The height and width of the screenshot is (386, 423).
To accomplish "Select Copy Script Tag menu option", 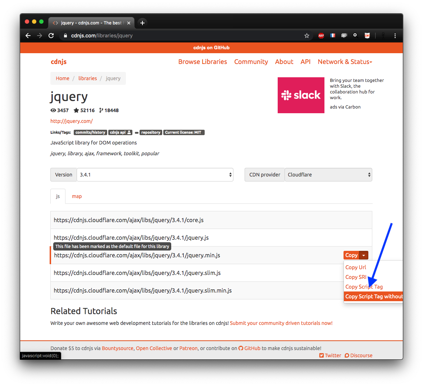I will tap(364, 287).
